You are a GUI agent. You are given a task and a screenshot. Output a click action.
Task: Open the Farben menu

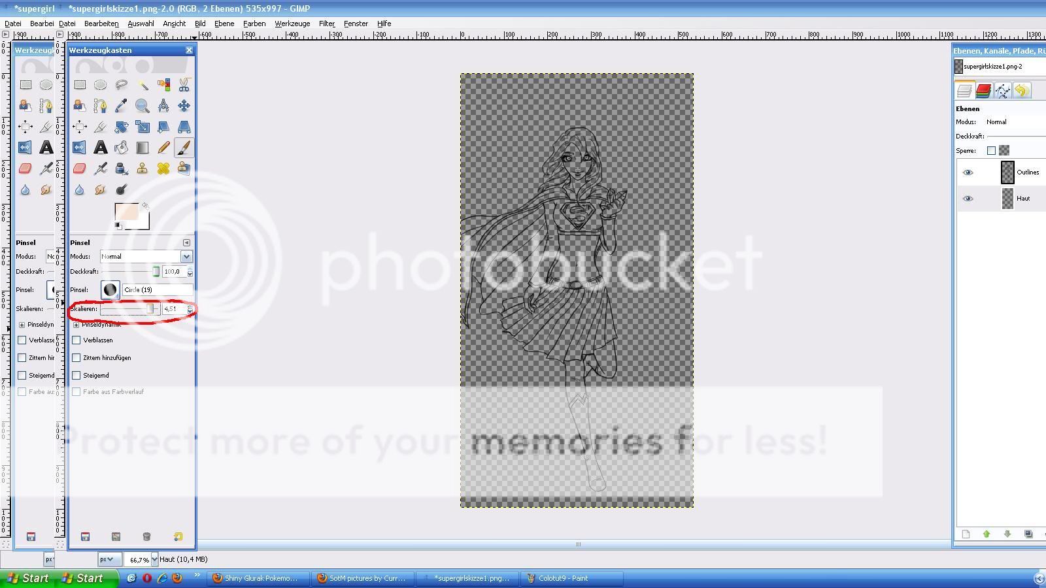pos(254,24)
